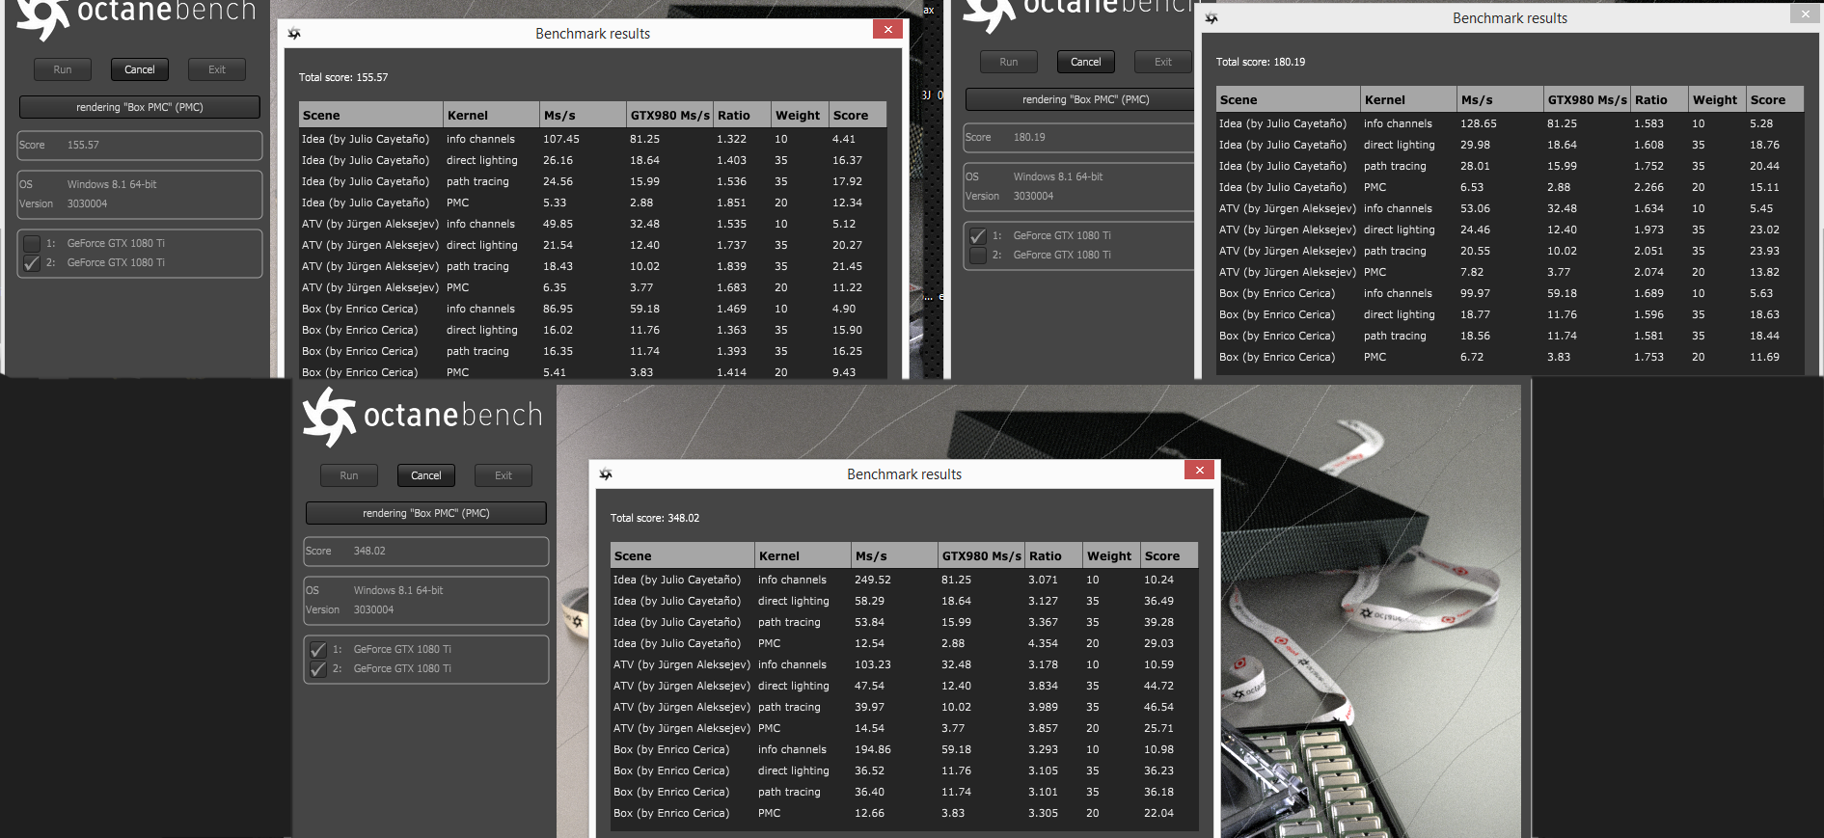Select the "Total score: 180.19" label
Screen dimensions: 1824x838
[x=1261, y=62]
